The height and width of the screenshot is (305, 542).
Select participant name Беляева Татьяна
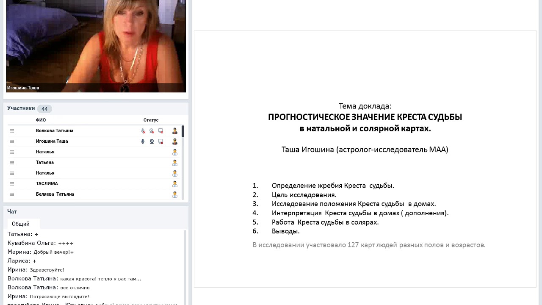point(55,194)
